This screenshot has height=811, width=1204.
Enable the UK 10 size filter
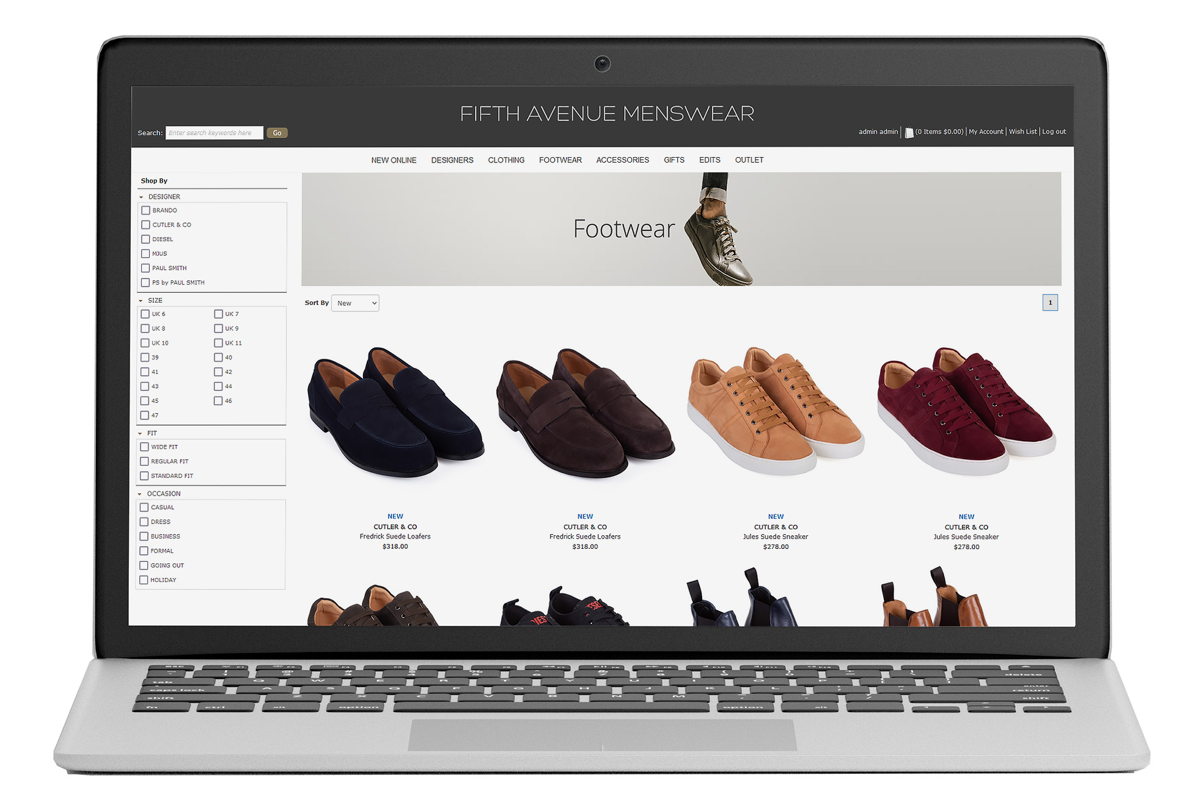click(145, 343)
